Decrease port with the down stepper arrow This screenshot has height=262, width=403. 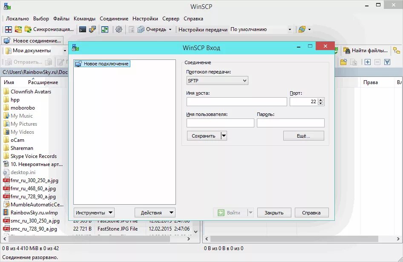320,104
